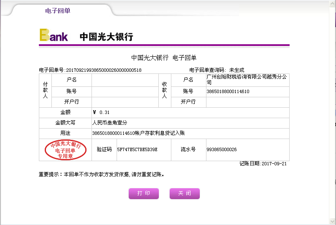Click the empty payer 户名 field
The width and height of the screenshot is (336, 225).
point(125,80)
